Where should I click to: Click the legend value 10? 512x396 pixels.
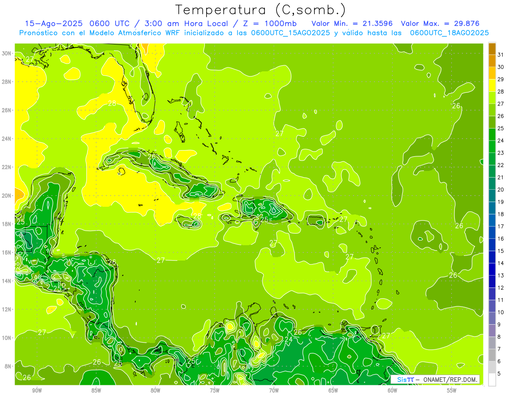501,312
